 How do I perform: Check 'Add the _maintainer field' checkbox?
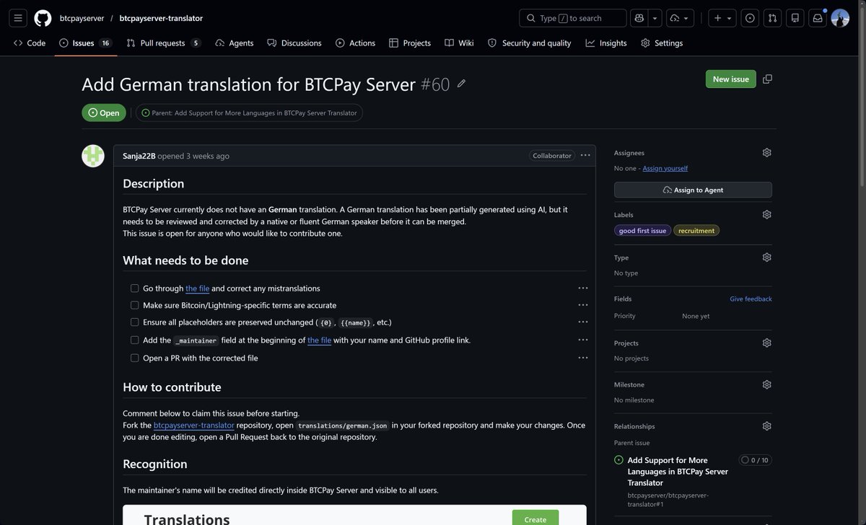[134, 340]
